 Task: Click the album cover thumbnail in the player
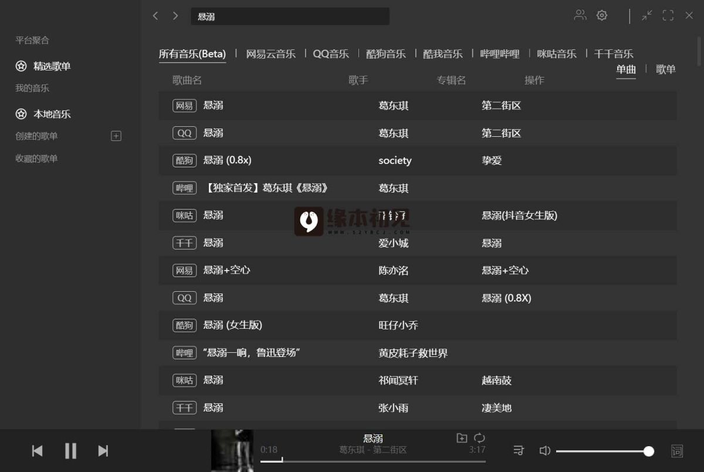coord(232,451)
